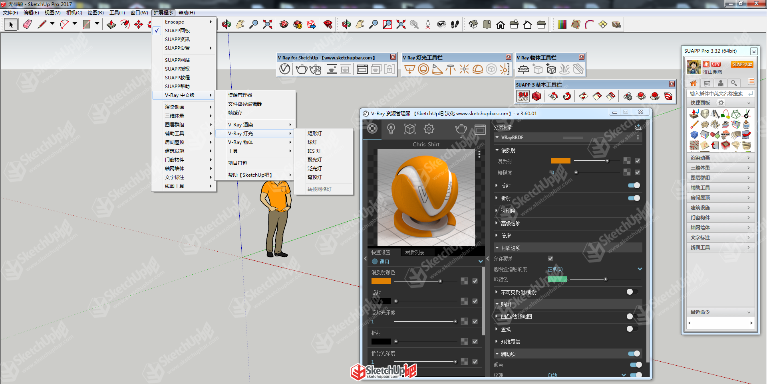Open Enscape submenu entry
Image resolution: width=767 pixels, height=384 pixels.
[184, 22]
